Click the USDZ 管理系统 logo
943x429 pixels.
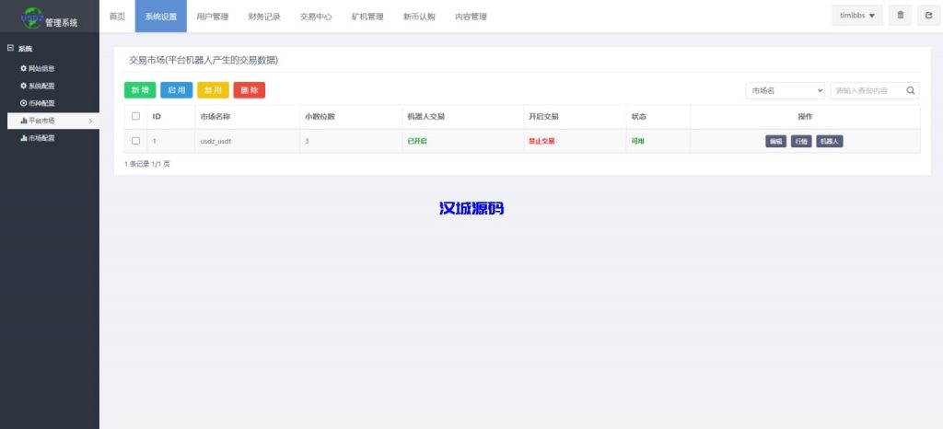pyautogui.click(x=50, y=17)
